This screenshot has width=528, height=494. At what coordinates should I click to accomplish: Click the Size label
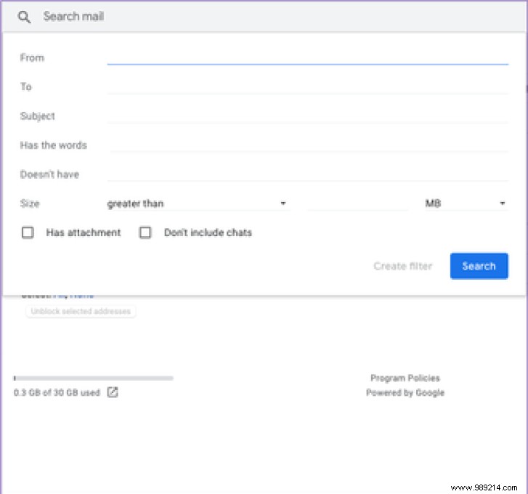coord(30,203)
